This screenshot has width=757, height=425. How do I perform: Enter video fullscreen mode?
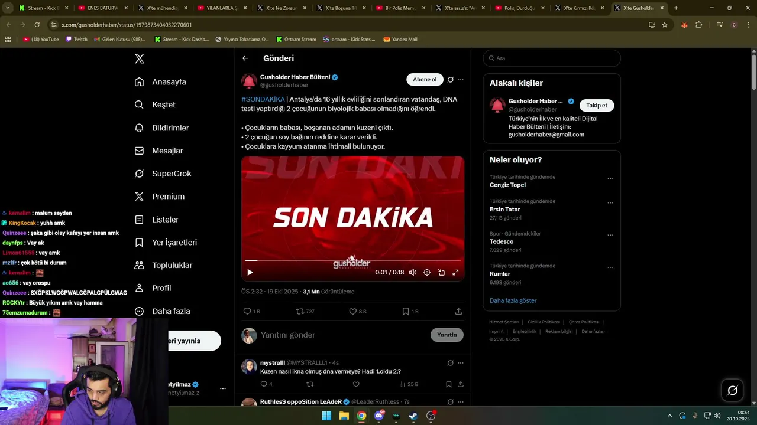pyautogui.click(x=455, y=272)
